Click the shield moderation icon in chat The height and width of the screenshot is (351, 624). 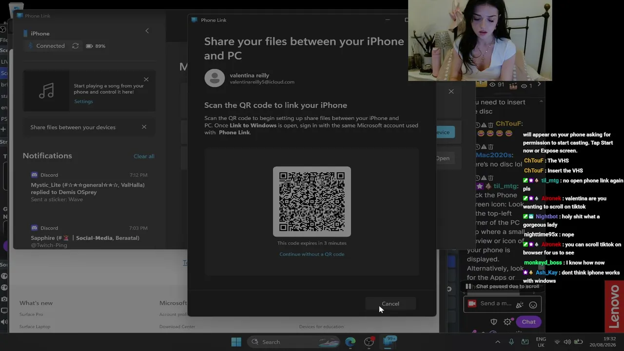point(494,322)
